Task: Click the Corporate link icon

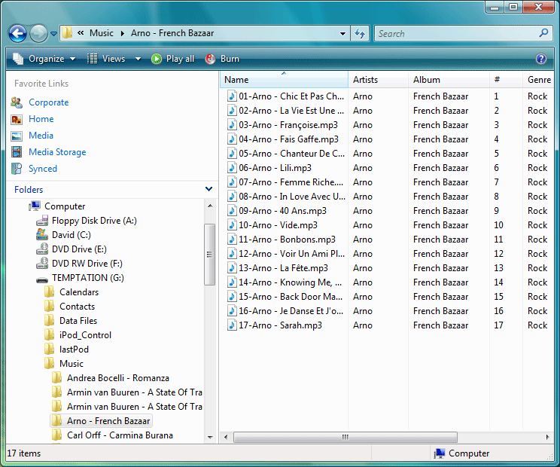Action: coord(17,102)
